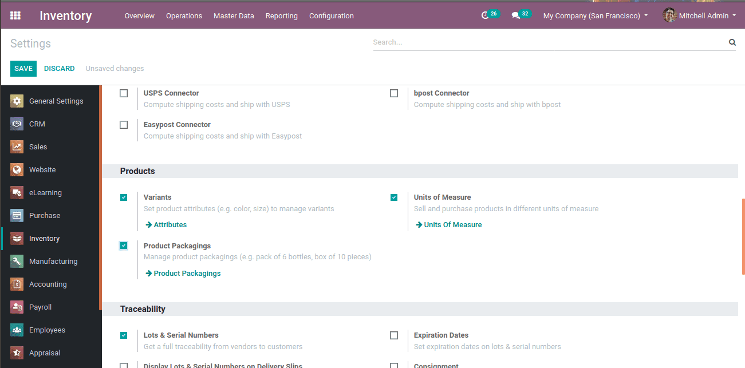Select Accounting settings tab label
Viewport: 745px width, 368px height.
(x=48, y=284)
